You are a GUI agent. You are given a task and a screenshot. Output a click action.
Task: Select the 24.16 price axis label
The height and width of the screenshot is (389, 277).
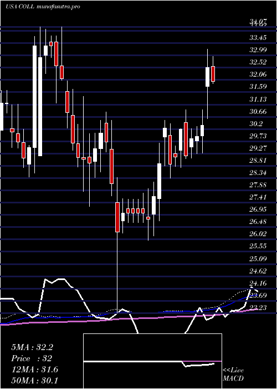click(258, 283)
